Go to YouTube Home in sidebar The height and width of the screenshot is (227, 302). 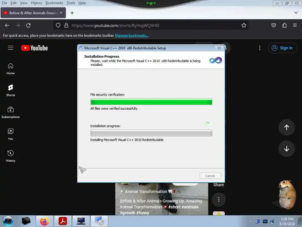11,69
